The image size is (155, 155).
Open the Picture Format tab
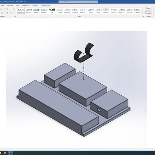click(45, 5)
